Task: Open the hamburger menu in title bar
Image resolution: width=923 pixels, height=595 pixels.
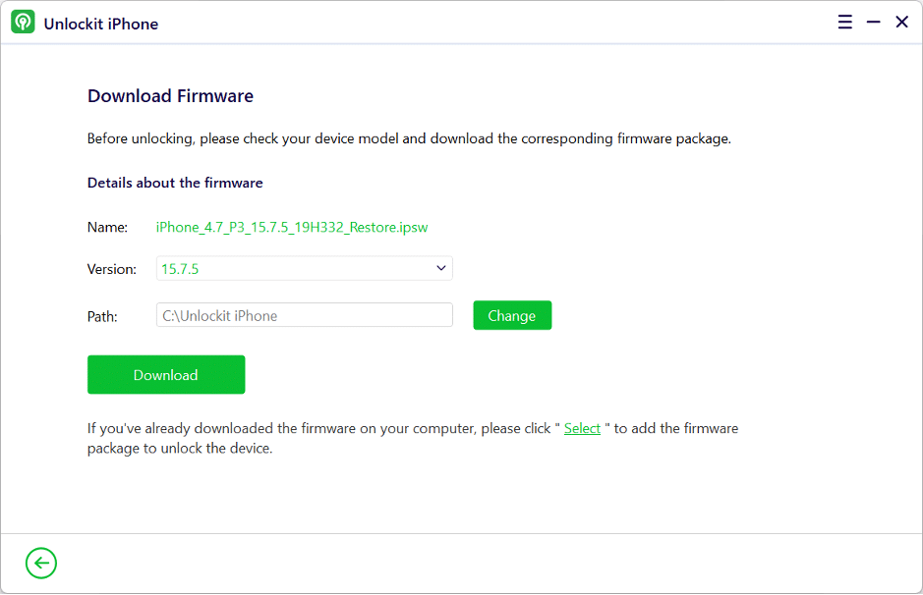Action: coord(845,23)
